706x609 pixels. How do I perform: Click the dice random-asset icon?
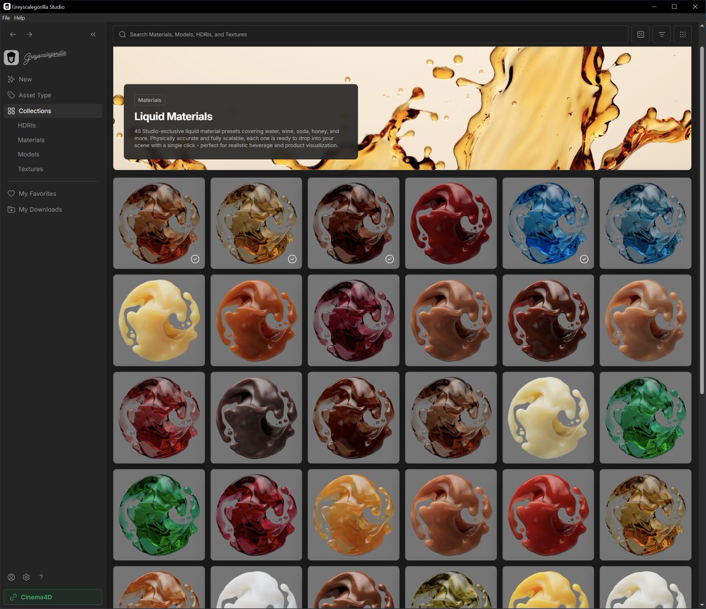click(x=641, y=35)
